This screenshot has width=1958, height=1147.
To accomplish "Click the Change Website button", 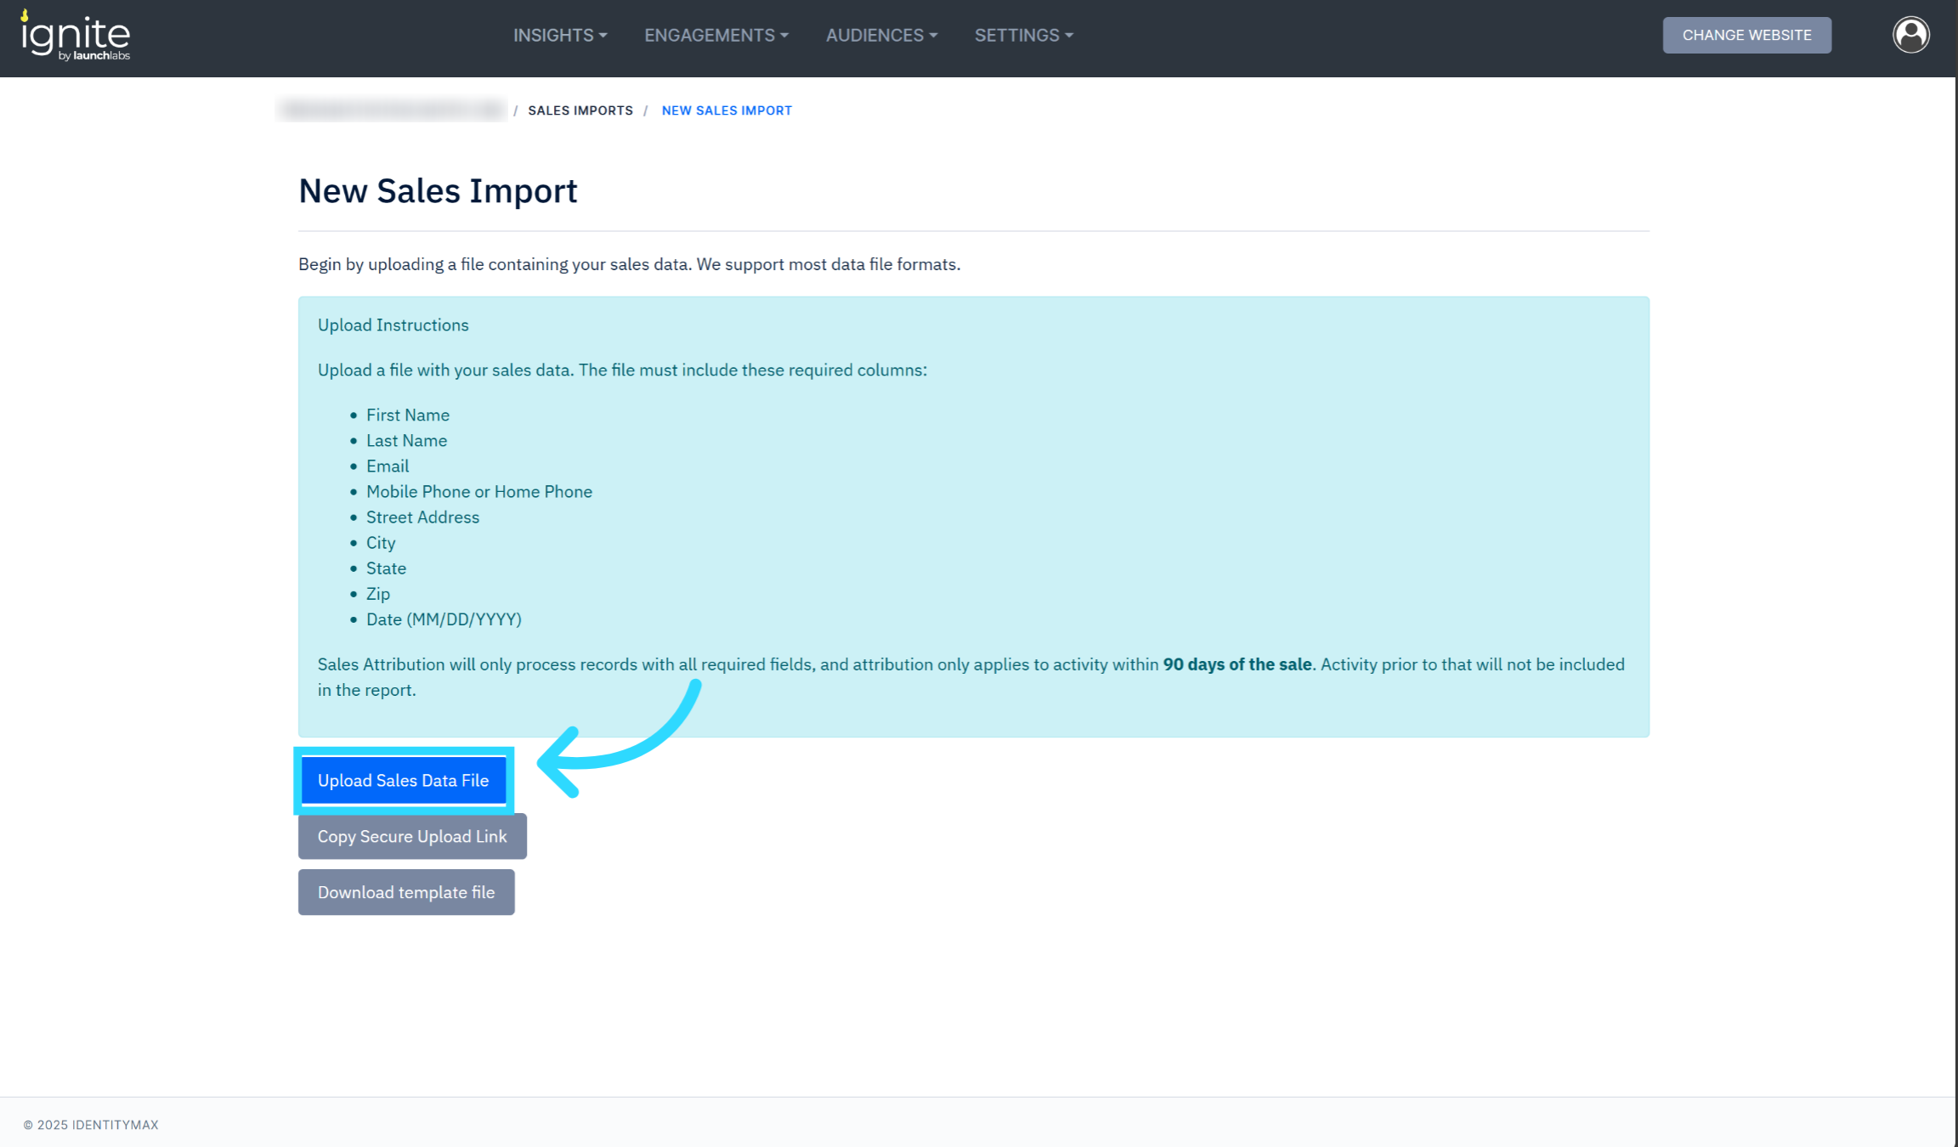I will 1746,35.
